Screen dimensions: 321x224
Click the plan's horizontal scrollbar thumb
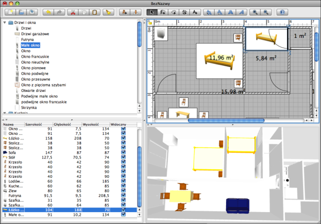(x=226, y=120)
